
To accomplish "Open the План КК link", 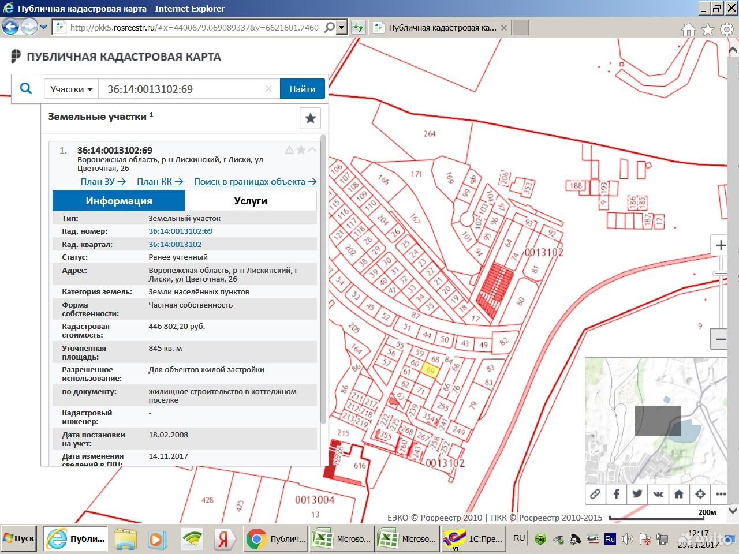I will [x=160, y=181].
